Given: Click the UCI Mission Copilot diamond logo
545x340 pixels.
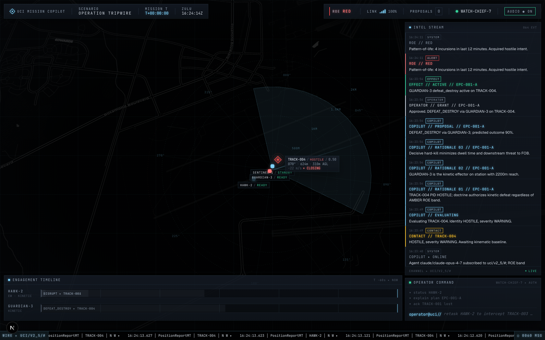Looking at the screenshot, I should 12,11.
